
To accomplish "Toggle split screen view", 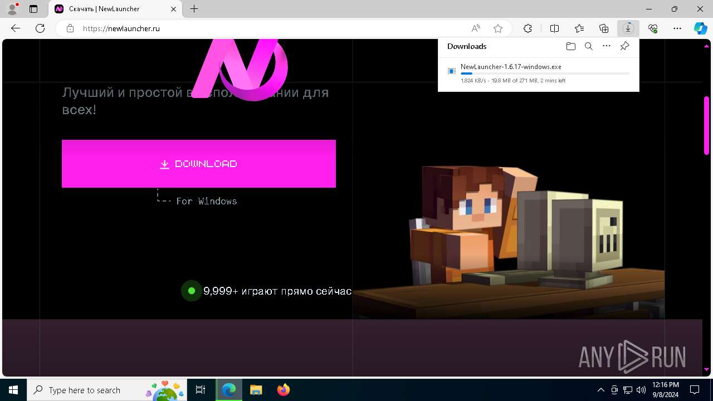I will [554, 28].
